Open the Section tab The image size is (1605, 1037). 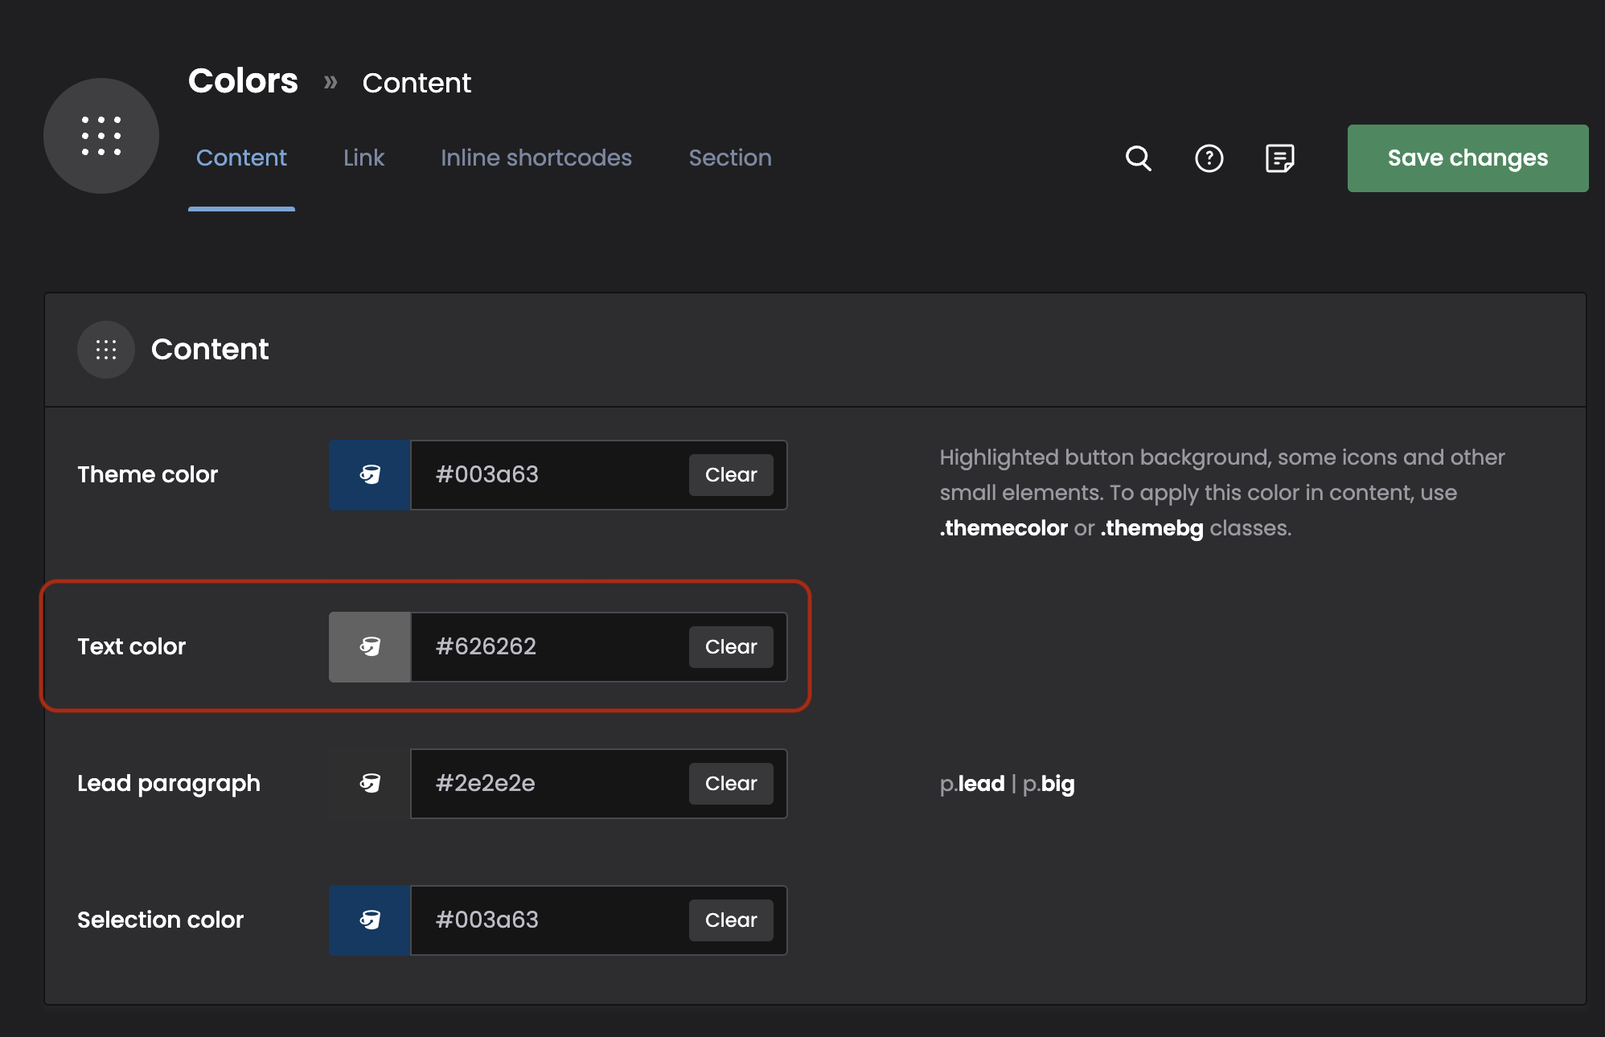point(729,158)
